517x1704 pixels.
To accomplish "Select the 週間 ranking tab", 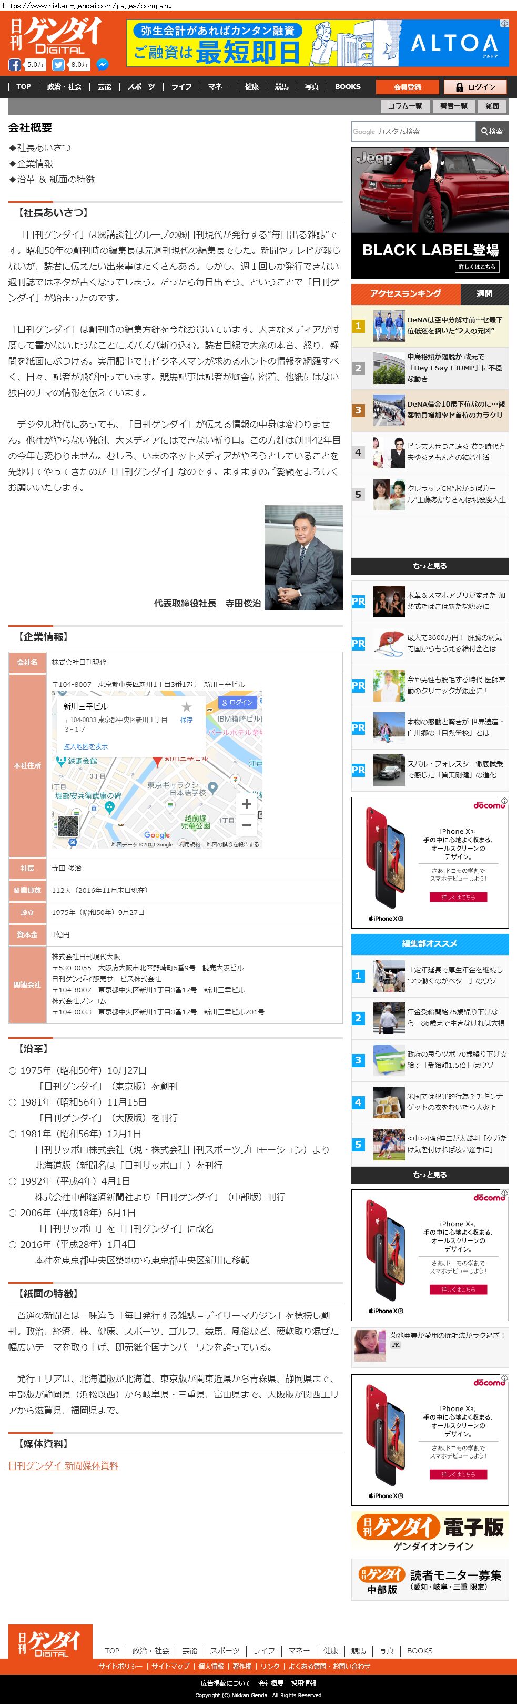I will point(484,294).
